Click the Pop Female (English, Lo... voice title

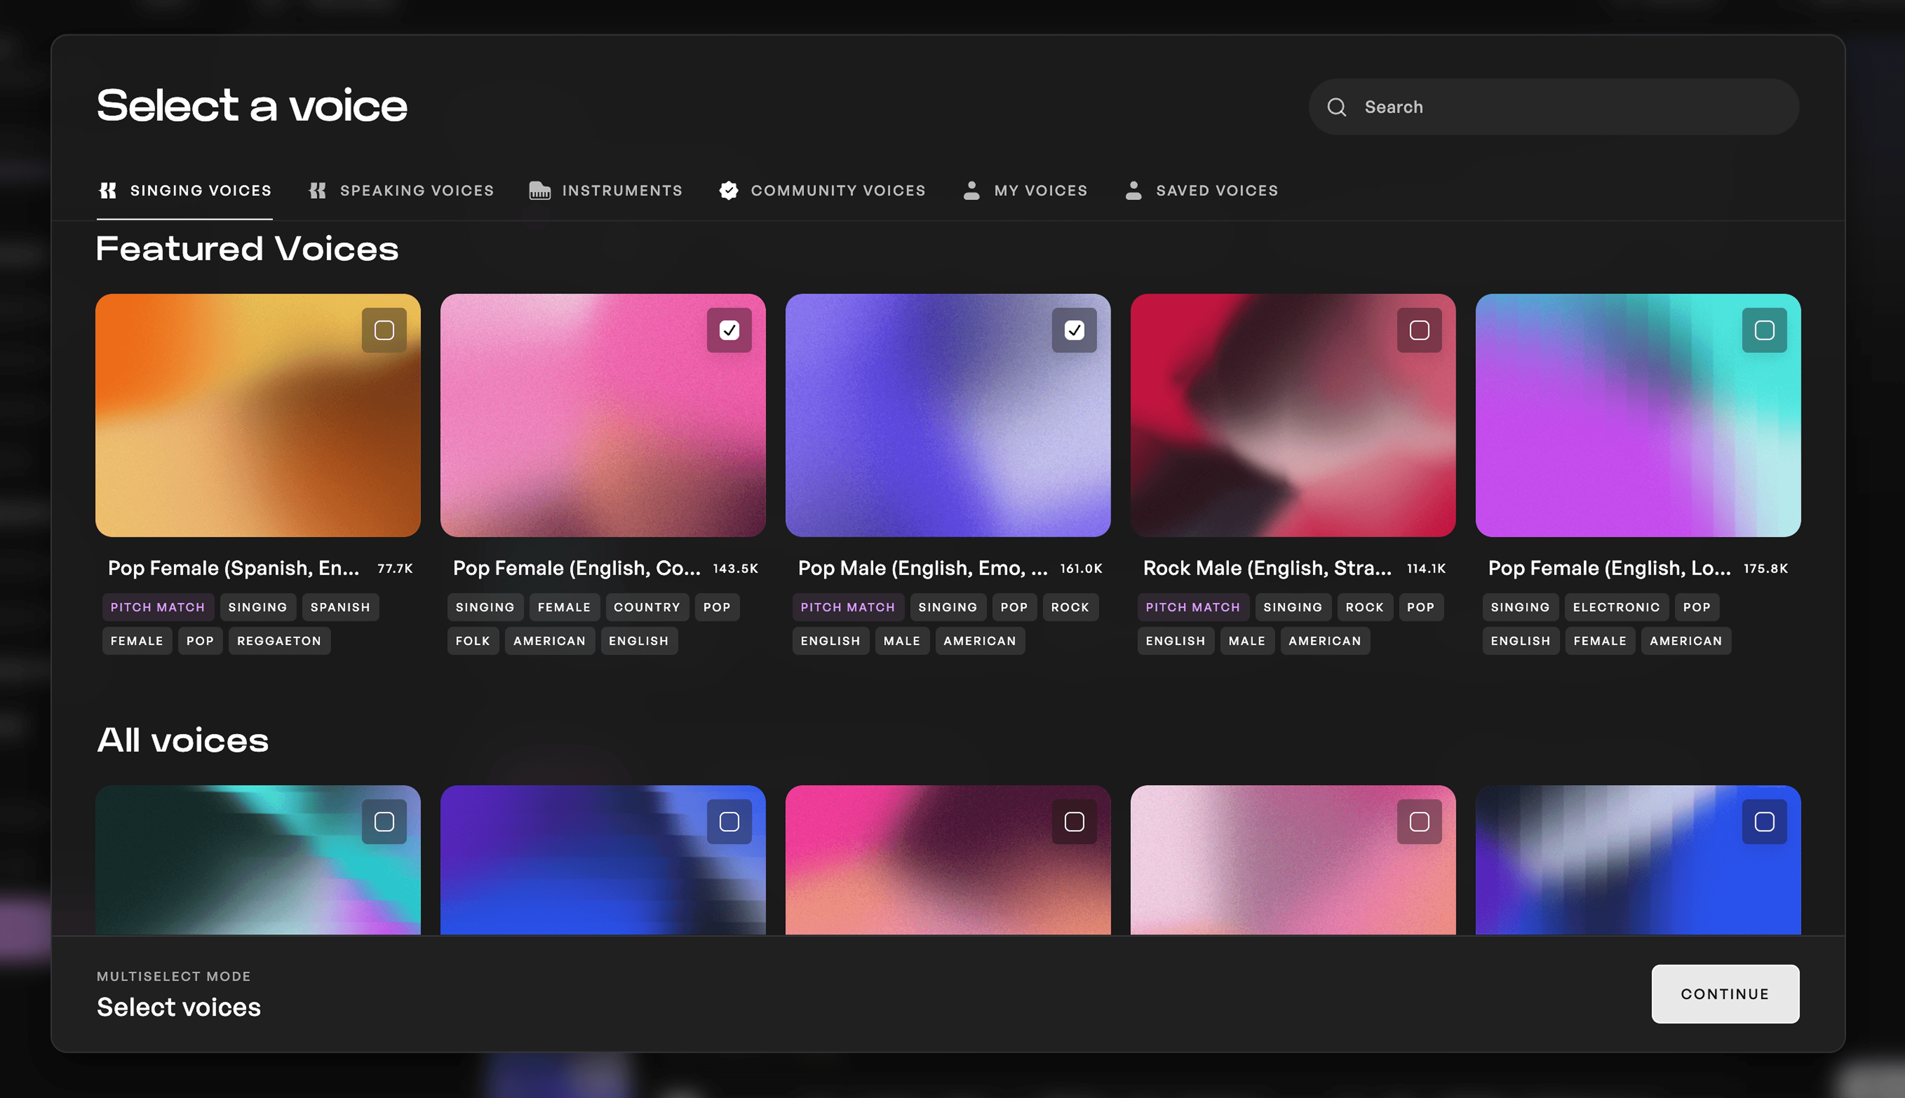coord(1609,568)
